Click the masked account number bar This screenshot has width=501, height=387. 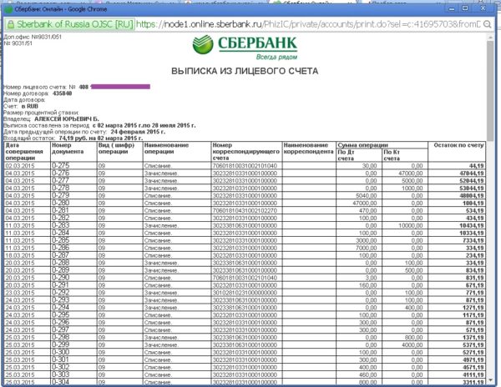[x=120, y=87]
